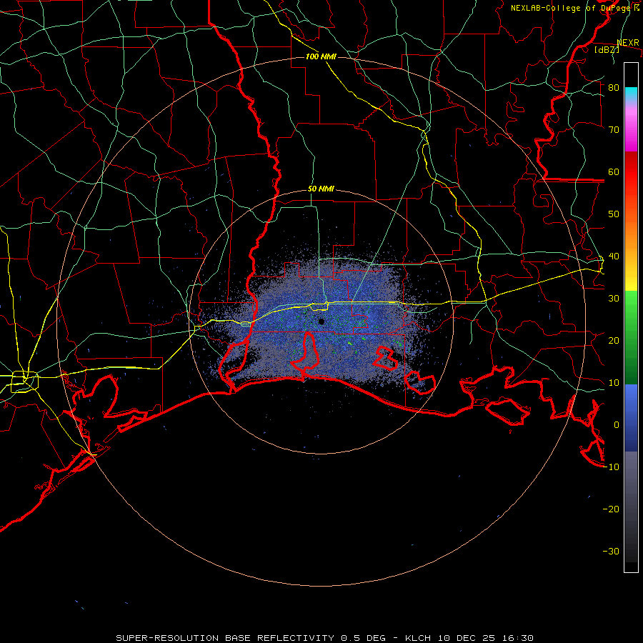Click the 0 value on the dBZ scale

click(617, 425)
